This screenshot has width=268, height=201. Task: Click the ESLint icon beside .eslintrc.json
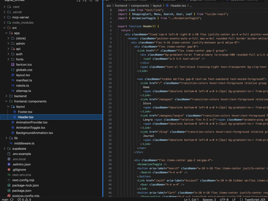9,164
